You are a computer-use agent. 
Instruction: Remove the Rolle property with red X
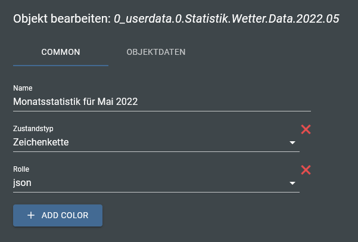(x=306, y=170)
